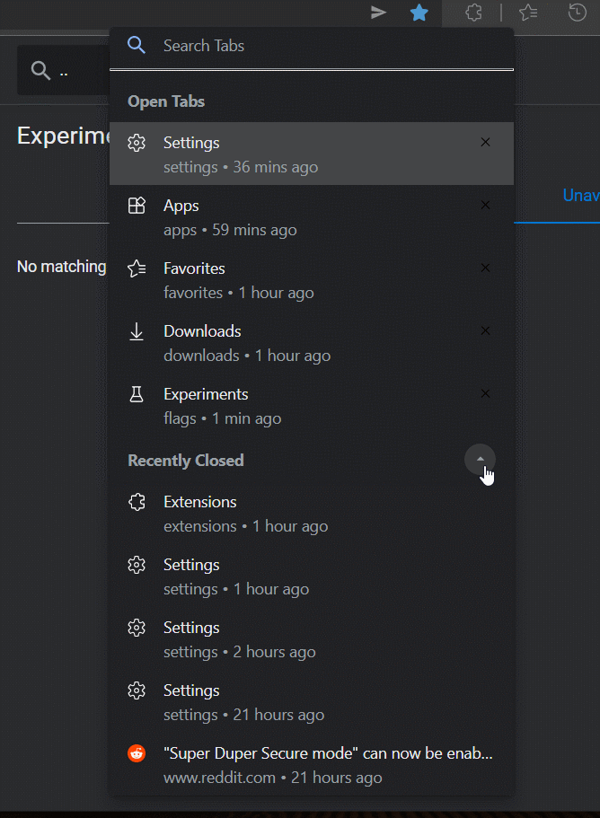
Task: Select the flask icon beside Experiments
Action: [x=137, y=393]
